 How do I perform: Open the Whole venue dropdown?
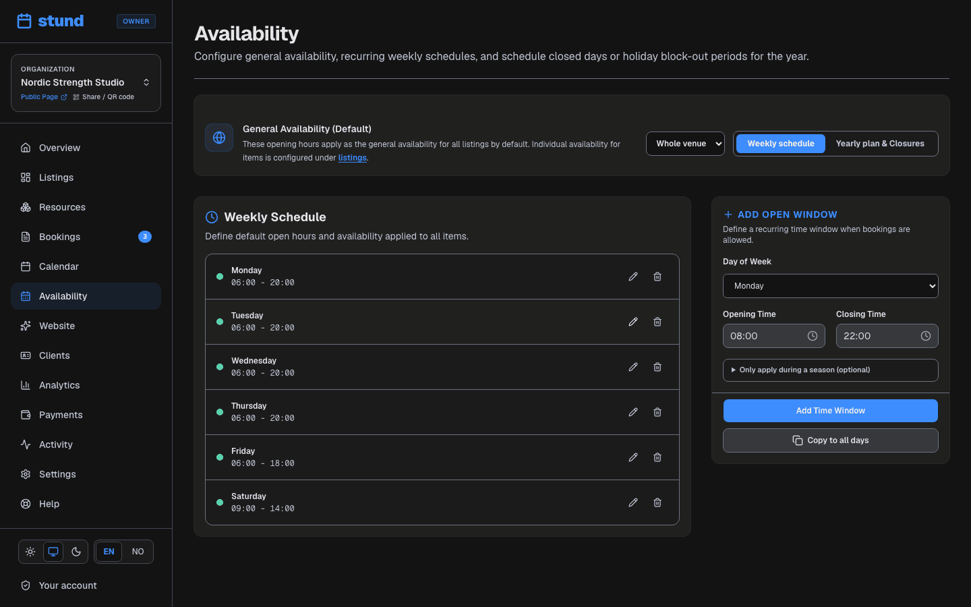685,144
